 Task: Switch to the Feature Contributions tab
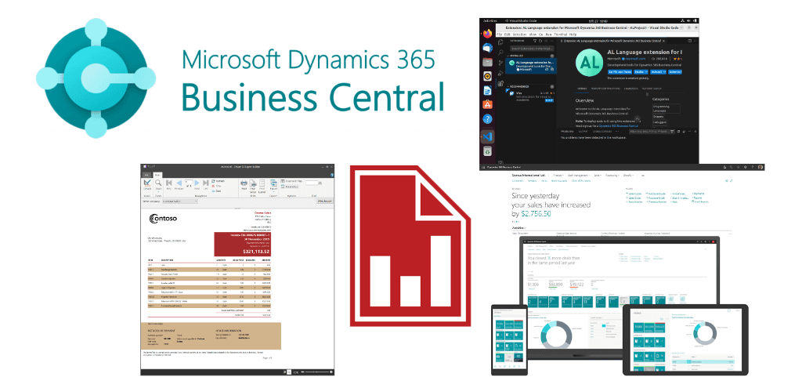[x=605, y=89]
